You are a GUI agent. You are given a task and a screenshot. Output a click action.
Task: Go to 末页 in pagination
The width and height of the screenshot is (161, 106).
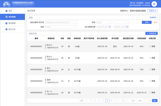click(x=133, y=101)
